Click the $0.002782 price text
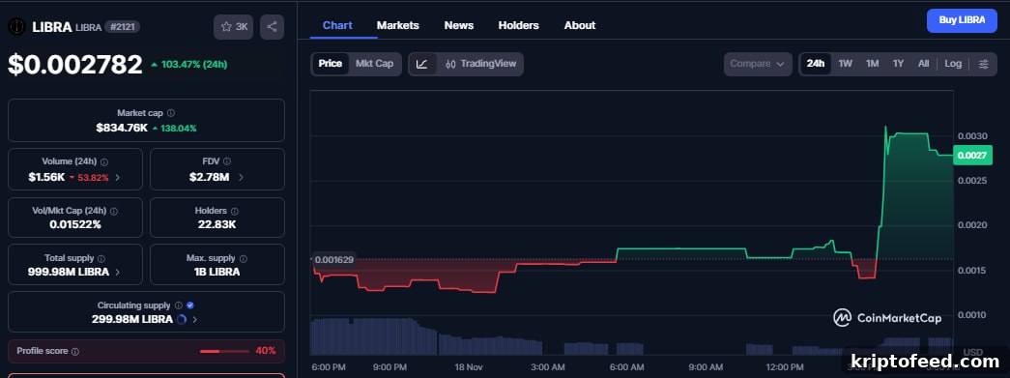The image size is (1010, 378). coord(74,65)
